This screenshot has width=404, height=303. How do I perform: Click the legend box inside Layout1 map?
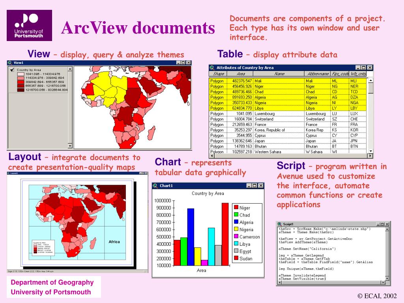(x=43, y=247)
